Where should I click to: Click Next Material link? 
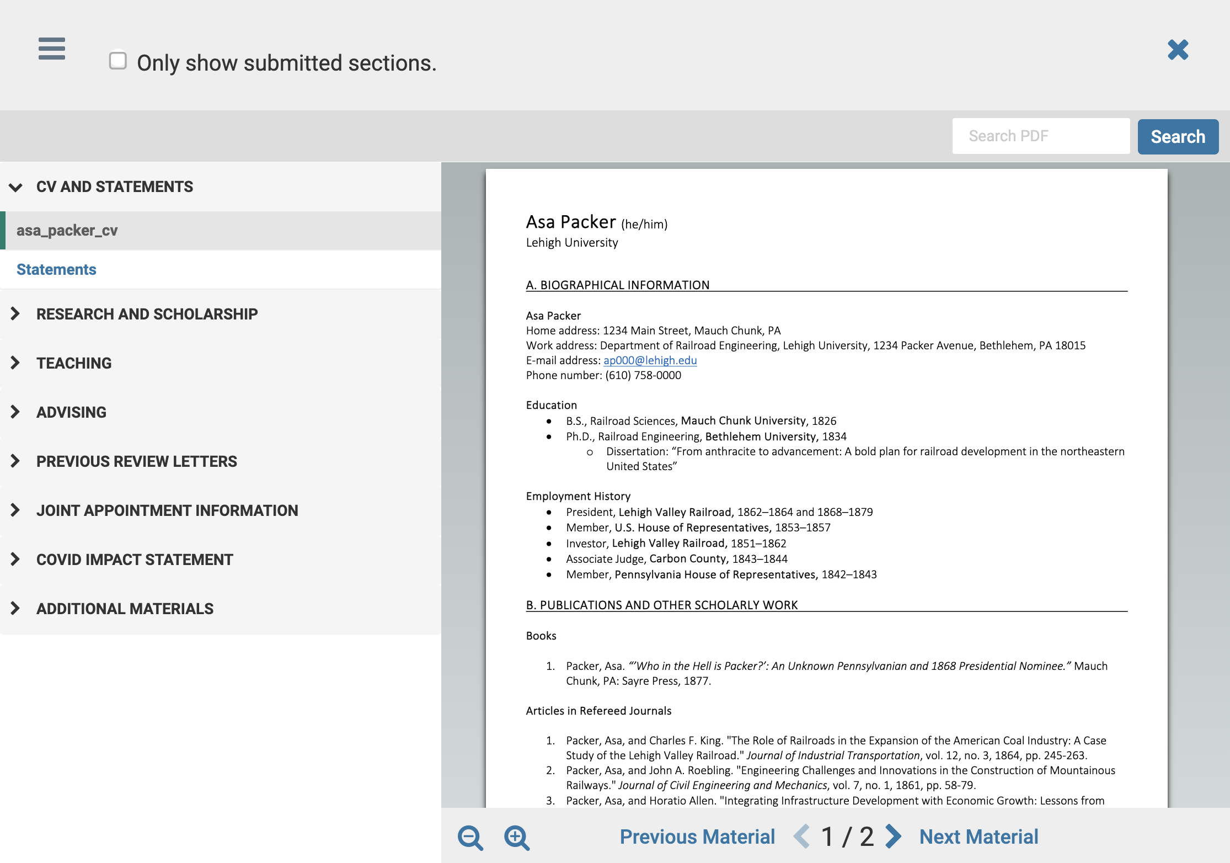point(978,837)
